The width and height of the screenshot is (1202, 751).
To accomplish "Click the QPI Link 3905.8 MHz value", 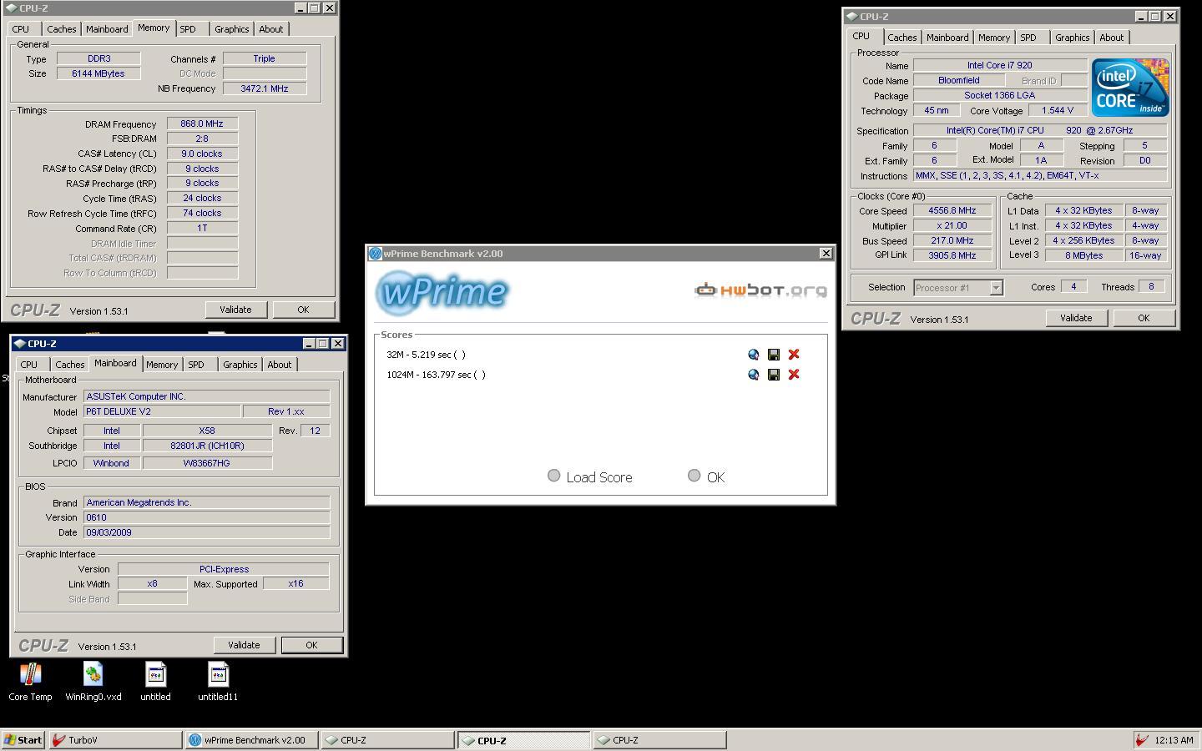I will (952, 255).
